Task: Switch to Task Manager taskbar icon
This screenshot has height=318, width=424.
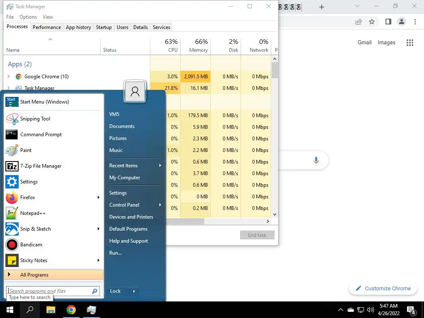Action: point(92,310)
